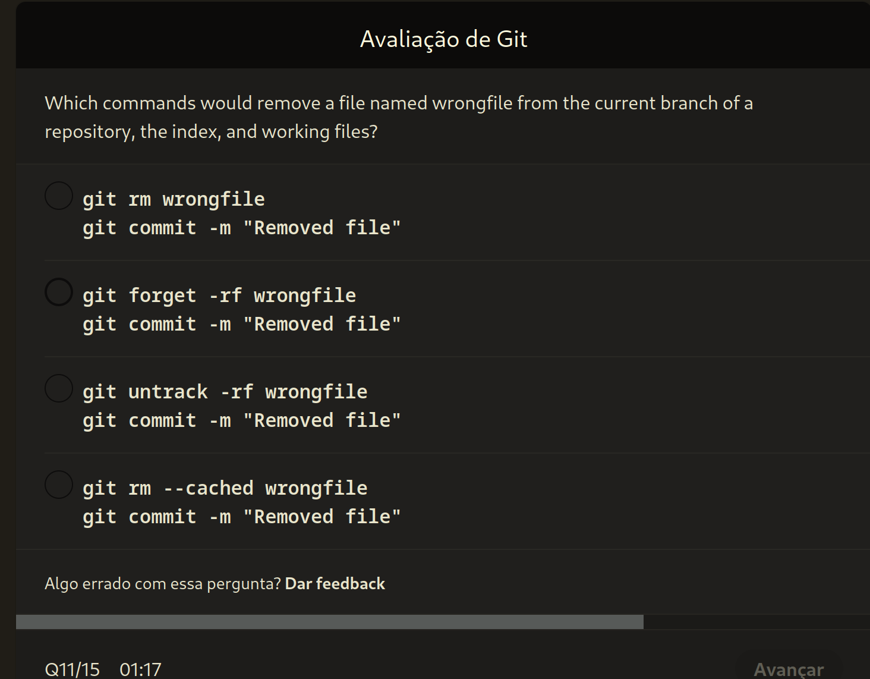Click the 'Avaliação de Git' title header
This screenshot has height=679, width=870.
click(443, 39)
